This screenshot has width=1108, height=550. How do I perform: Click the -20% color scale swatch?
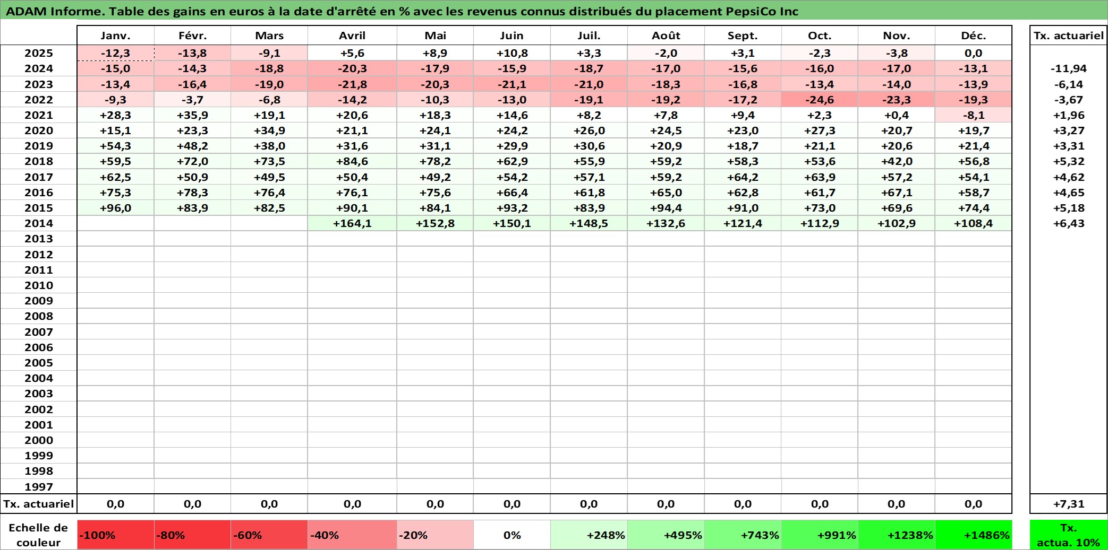(435, 535)
